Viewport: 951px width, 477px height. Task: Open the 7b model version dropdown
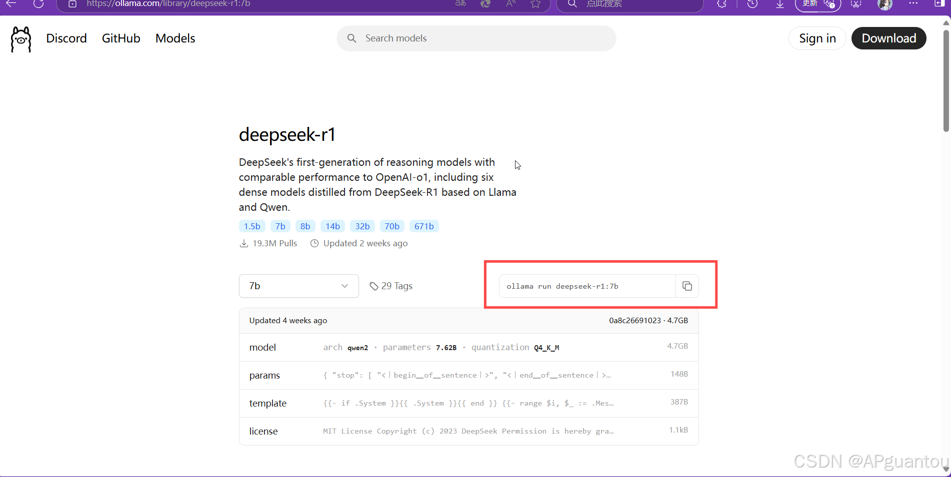coord(299,286)
